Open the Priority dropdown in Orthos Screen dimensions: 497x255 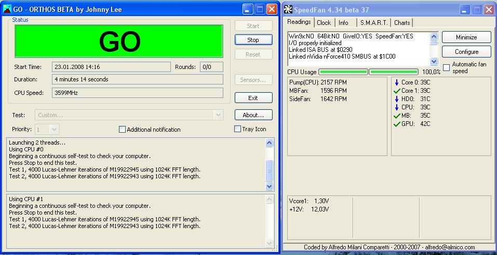[47, 129]
